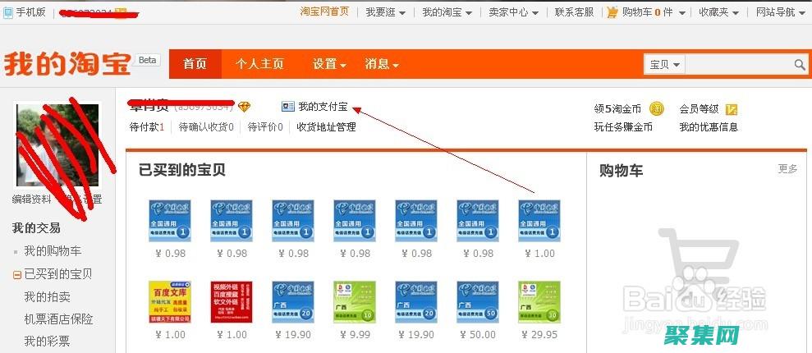Image resolution: width=812 pixels, height=353 pixels.
Task: Open the ¥1.00 China Telecom recharge item in first row
Action: coord(539,221)
